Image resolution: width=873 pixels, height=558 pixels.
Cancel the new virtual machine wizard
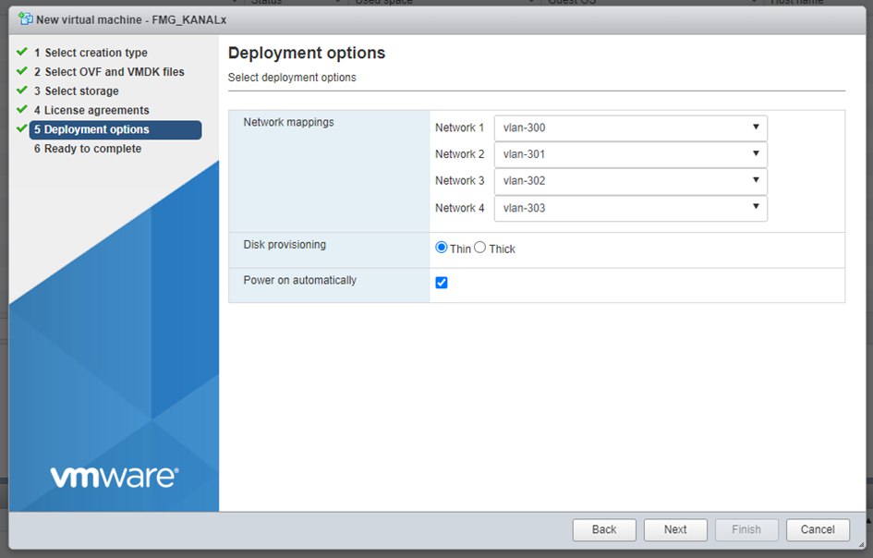tap(818, 529)
